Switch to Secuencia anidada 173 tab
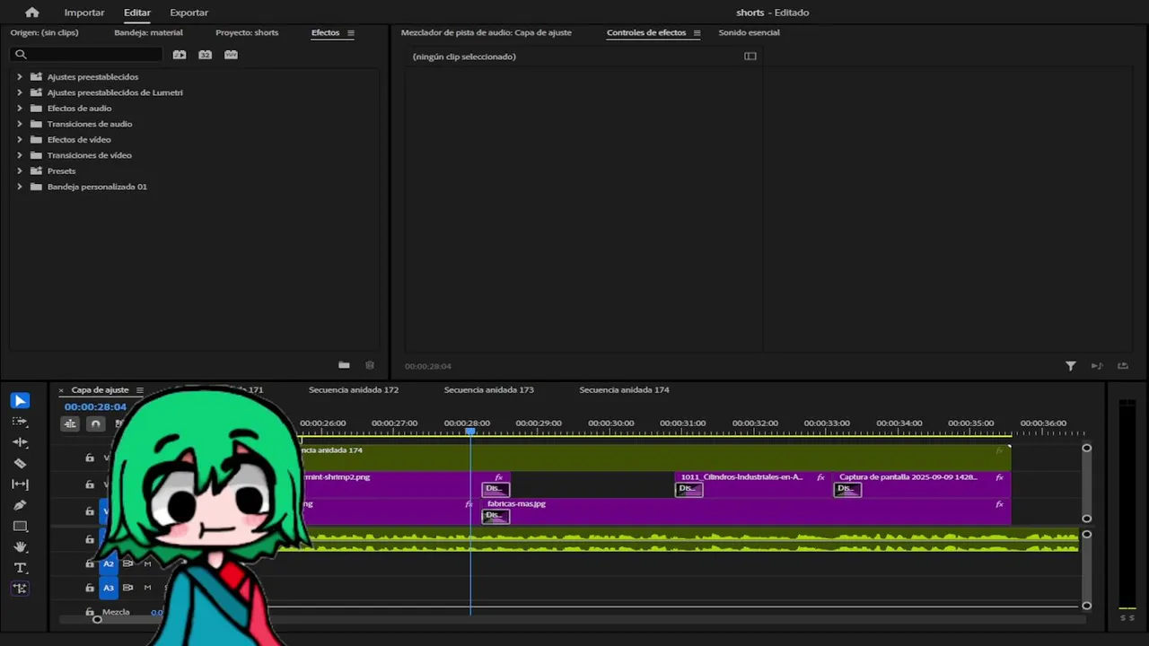The image size is (1149, 646). [x=488, y=389]
